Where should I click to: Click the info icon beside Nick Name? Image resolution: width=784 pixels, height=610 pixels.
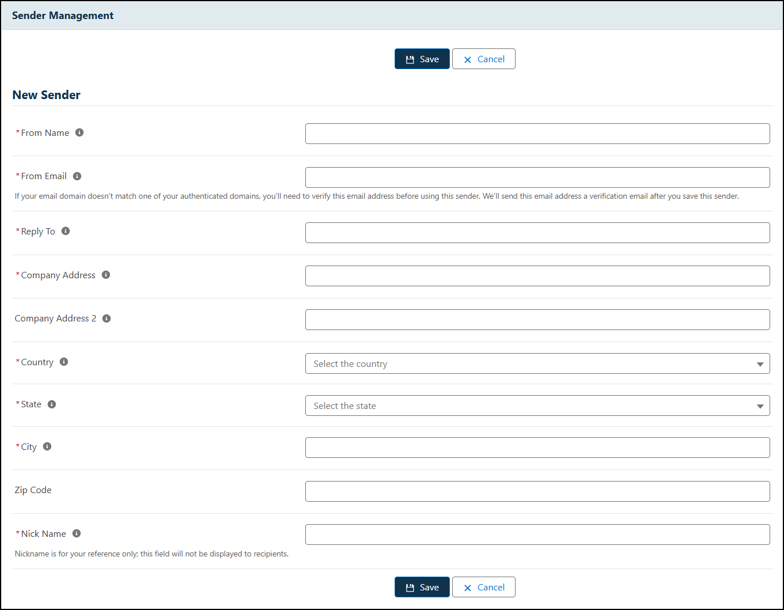click(76, 533)
